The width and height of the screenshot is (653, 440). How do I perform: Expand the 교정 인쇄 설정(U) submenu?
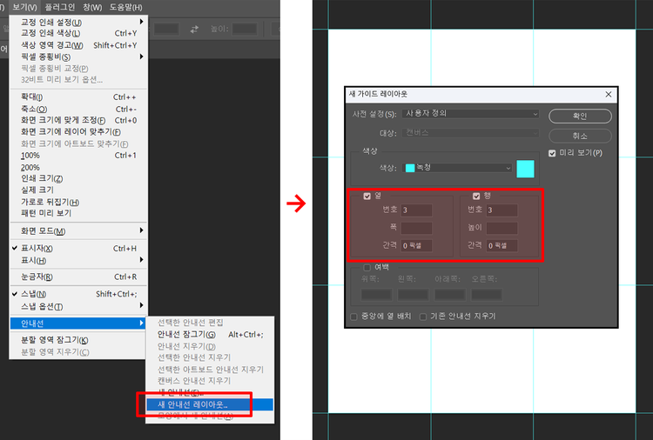tap(77, 22)
